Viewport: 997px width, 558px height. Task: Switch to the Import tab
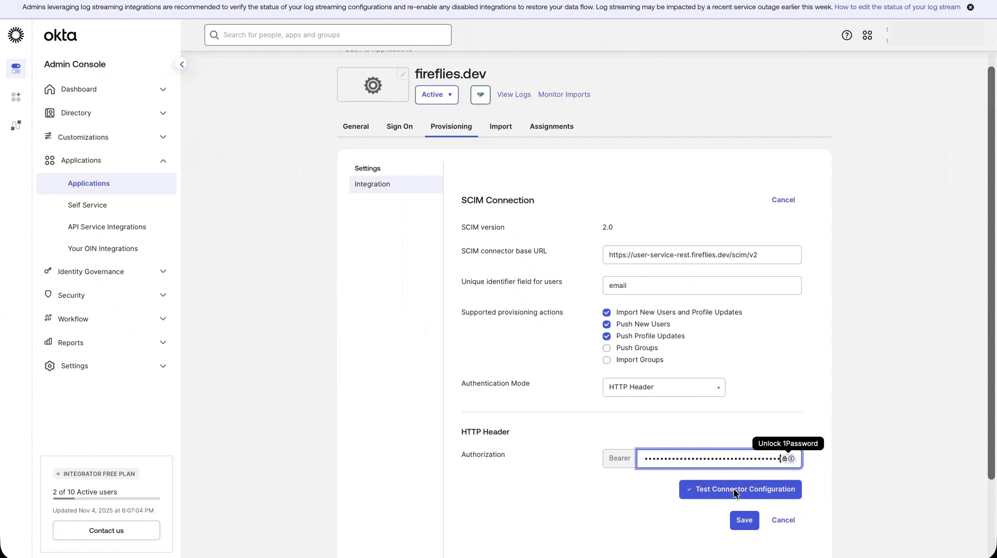501,127
